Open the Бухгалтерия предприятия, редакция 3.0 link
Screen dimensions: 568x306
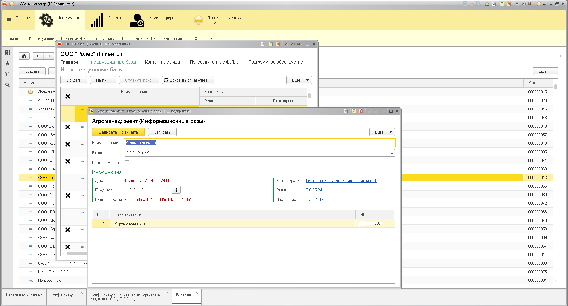click(342, 181)
